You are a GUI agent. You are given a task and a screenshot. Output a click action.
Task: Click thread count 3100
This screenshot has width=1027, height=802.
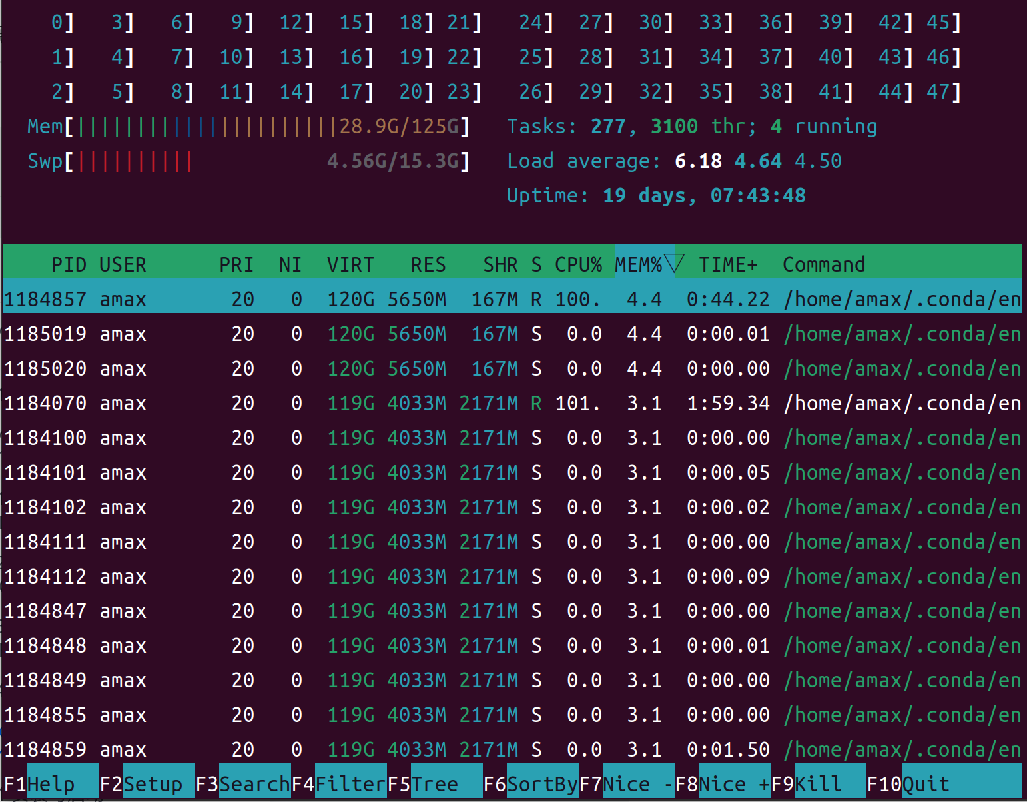pos(674,126)
